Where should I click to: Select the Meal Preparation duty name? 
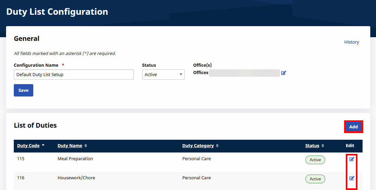[75, 159]
